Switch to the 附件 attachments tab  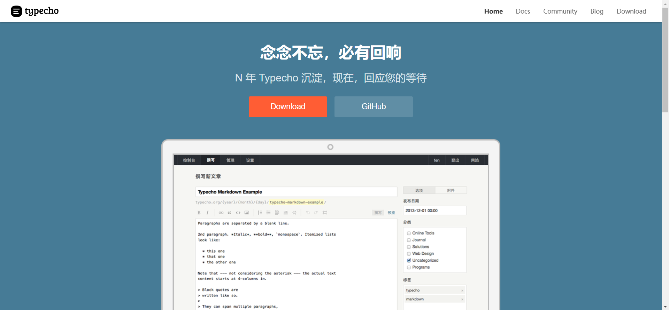[451, 190]
